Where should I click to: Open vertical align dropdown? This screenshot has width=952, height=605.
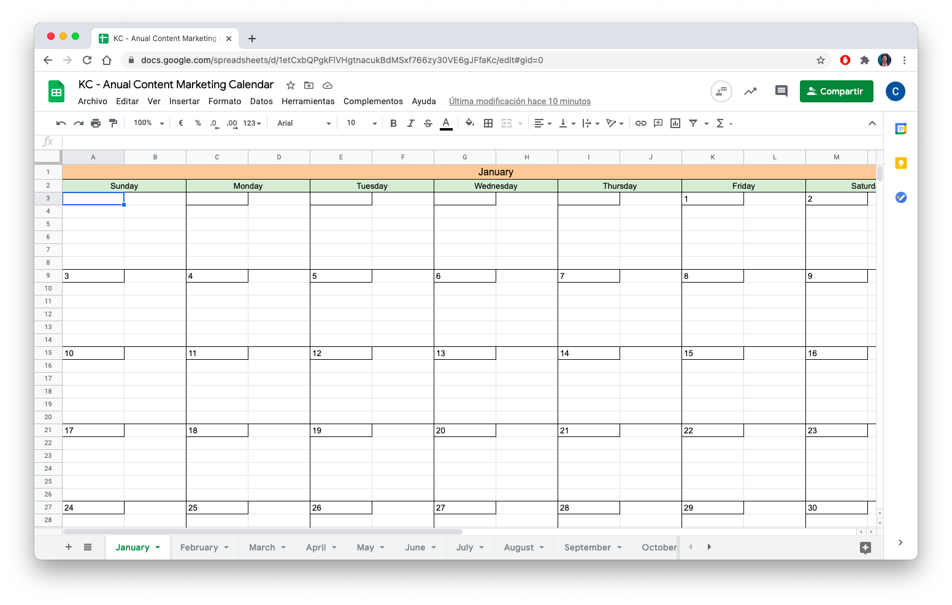[567, 123]
